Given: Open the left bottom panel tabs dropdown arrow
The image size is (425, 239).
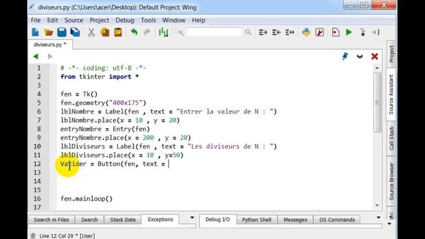Looking at the screenshot, I should click(x=192, y=218).
